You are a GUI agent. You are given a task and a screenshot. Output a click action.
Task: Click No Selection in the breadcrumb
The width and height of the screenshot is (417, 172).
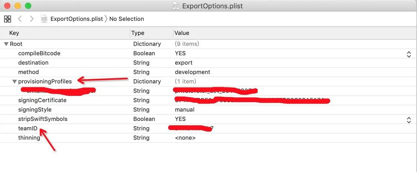[126, 19]
